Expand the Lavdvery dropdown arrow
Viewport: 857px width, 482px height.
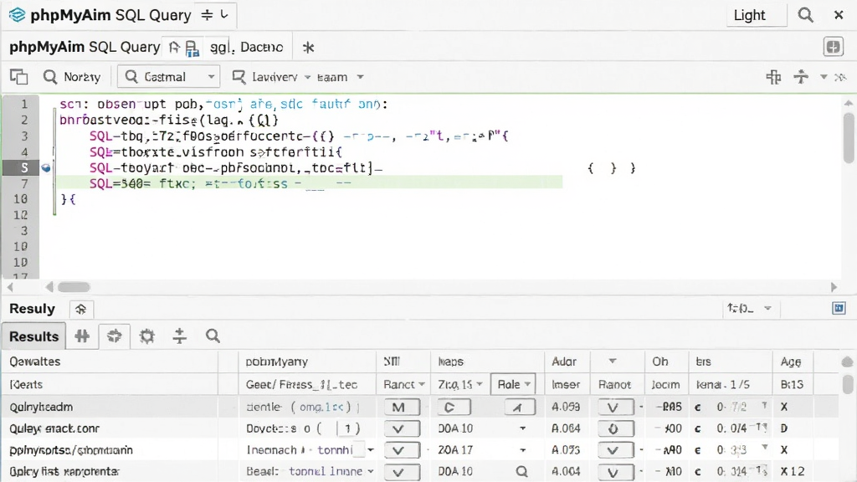307,77
